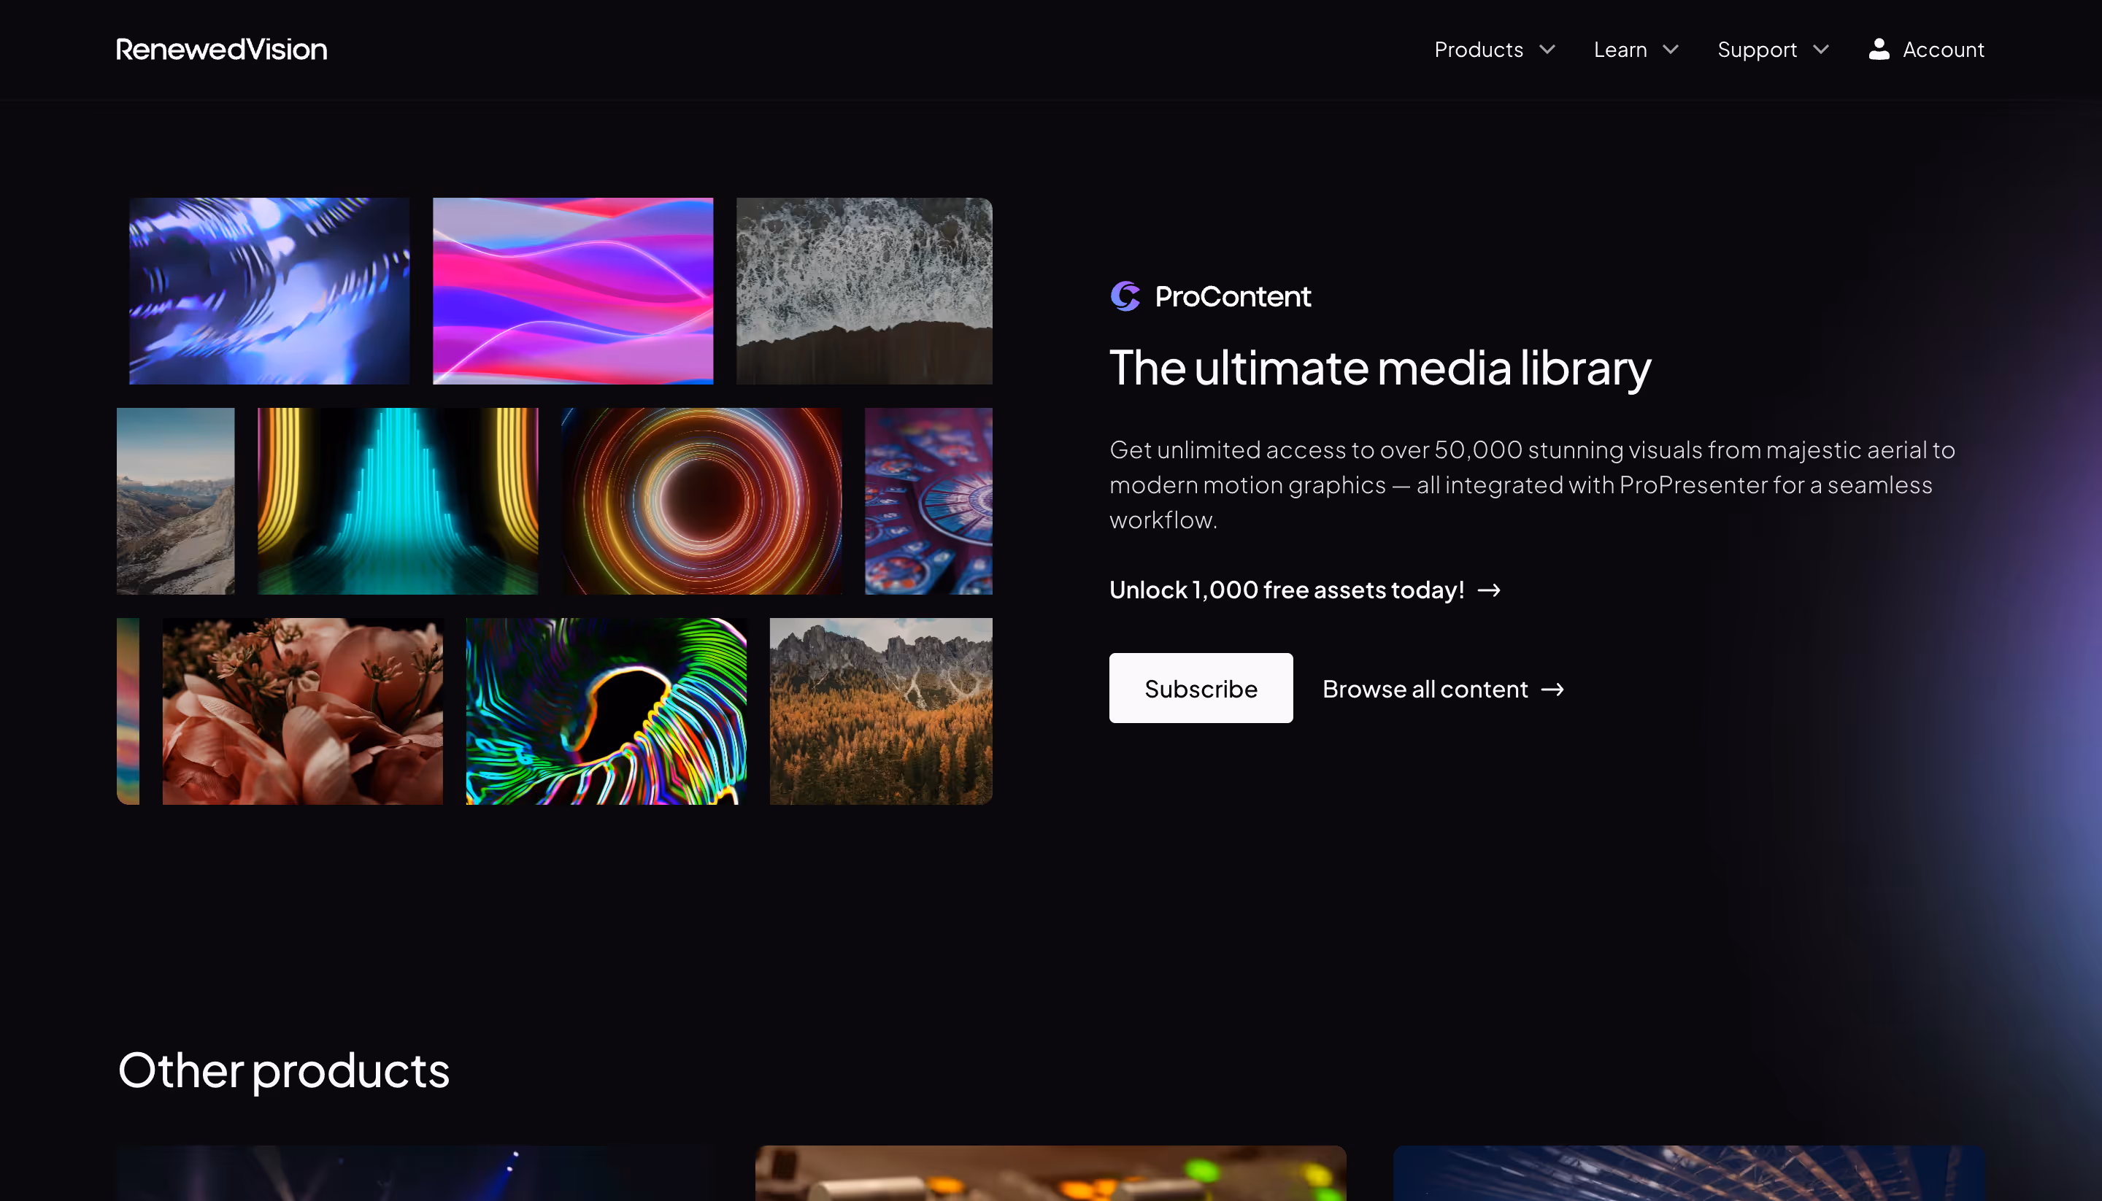Viewport: 2102px width, 1201px height.
Task: Open the autumn forest mountain thumbnail
Action: [x=880, y=711]
